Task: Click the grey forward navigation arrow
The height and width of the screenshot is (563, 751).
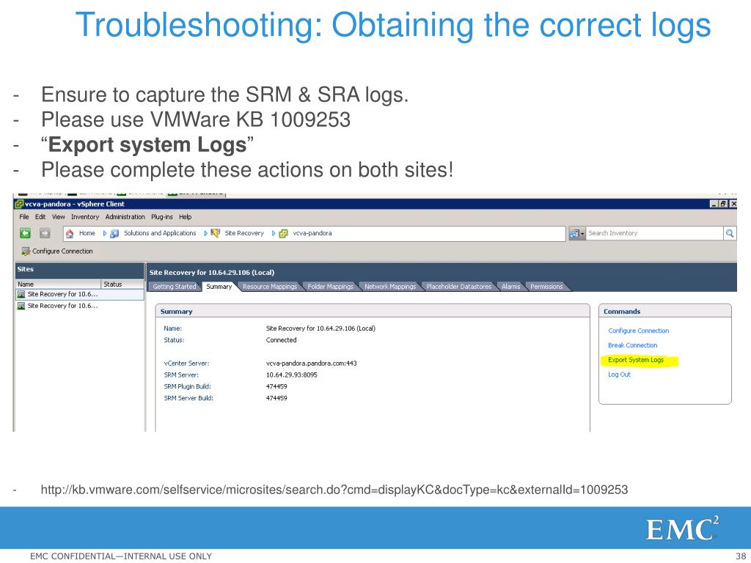Action: 45,233
